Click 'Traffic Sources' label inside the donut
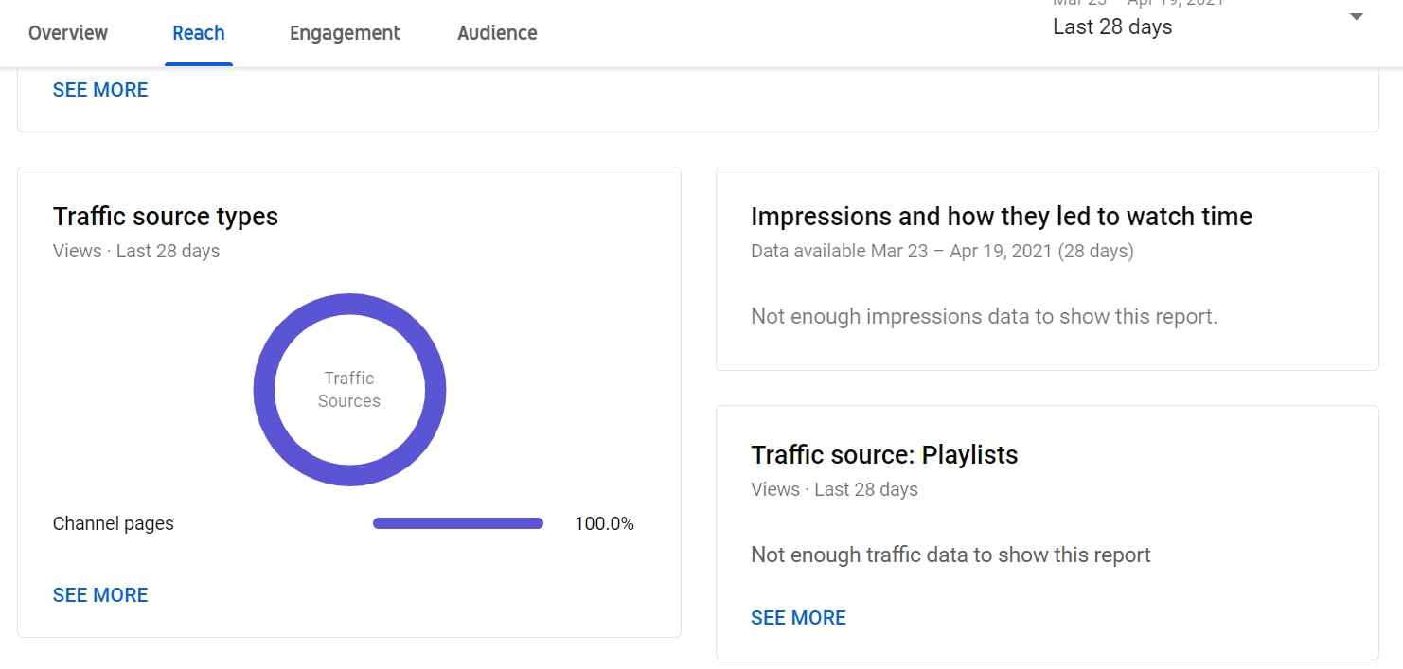The height and width of the screenshot is (669, 1403). pos(349,389)
